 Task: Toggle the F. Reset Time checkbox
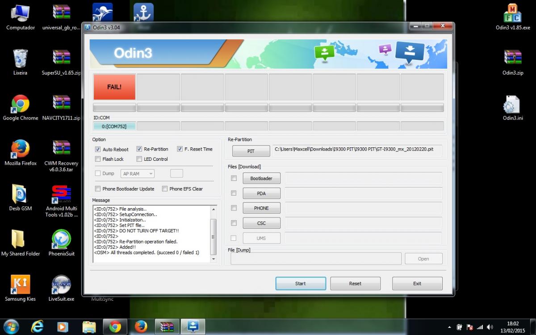(180, 149)
